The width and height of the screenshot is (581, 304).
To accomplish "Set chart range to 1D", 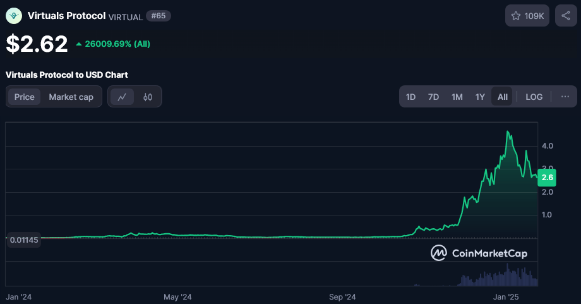I will [x=410, y=97].
